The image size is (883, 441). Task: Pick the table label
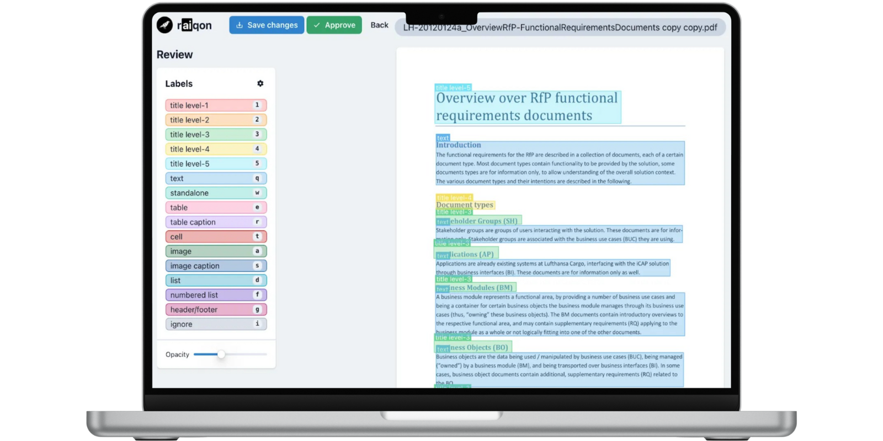click(x=216, y=207)
